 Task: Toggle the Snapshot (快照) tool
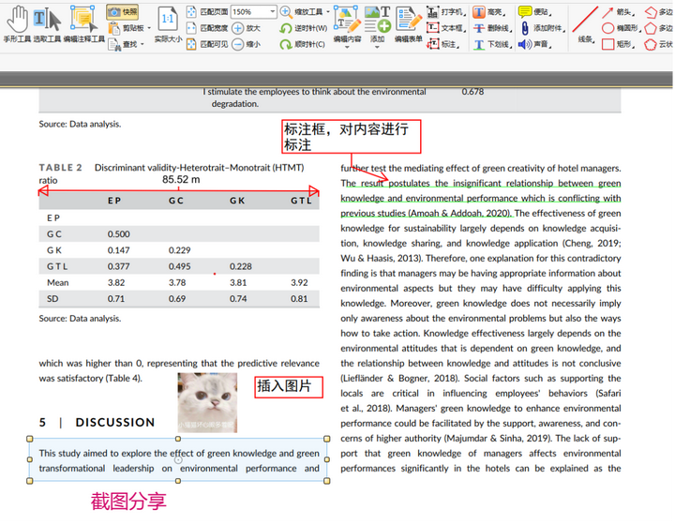pyautogui.click(x=123, y=12)
